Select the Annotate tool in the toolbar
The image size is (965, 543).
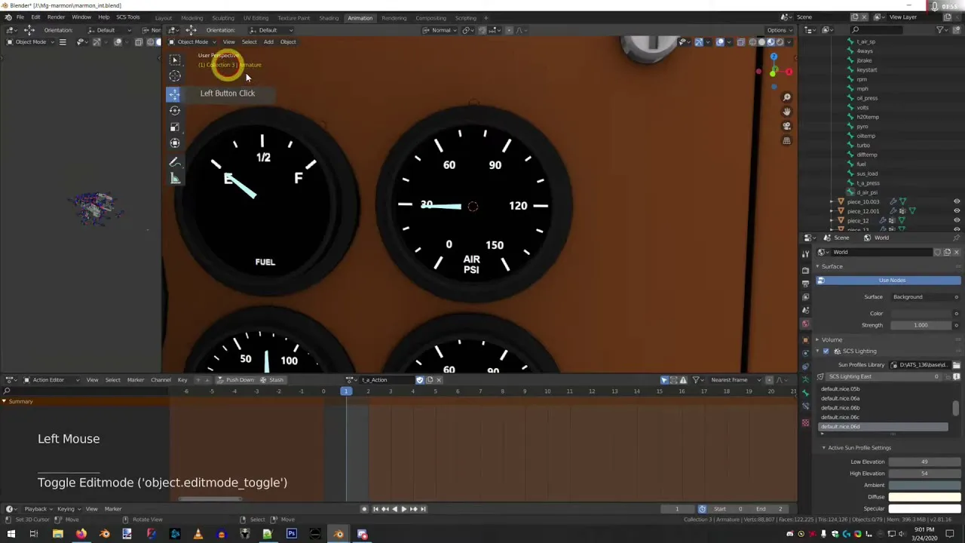174,160
